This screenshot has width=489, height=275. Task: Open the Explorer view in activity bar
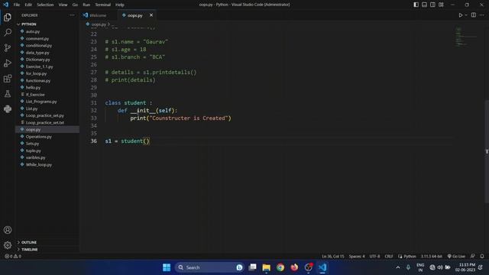[x=8, y=17]
